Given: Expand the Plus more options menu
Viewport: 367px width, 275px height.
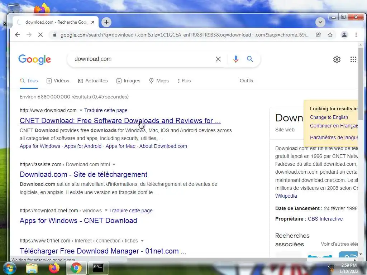Looking at the screenshot, I should pyautogui.click(x=184, y=81).
